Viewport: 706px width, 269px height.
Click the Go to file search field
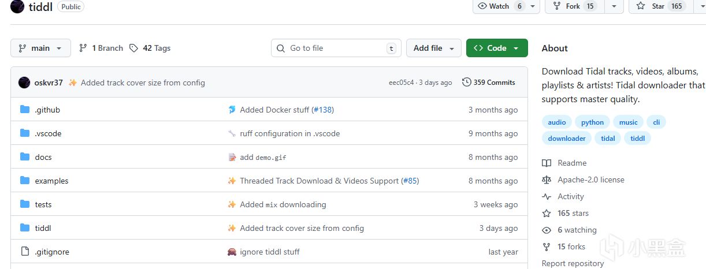[x=335, y=48]
